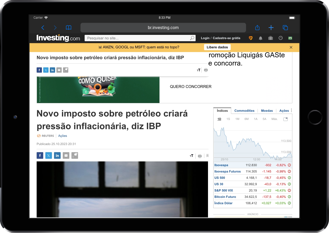329x233 pixels.
Task: Change language using the Brazil flag icon
Action: point(290,38)
